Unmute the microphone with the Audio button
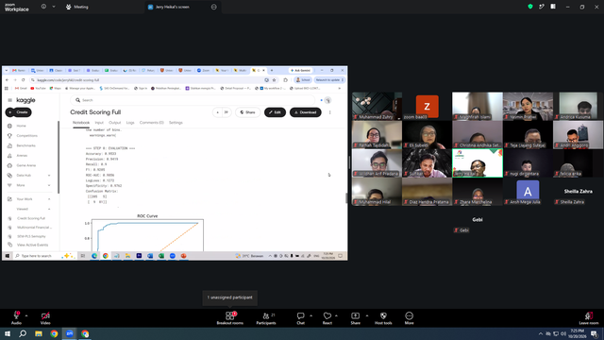The image size is (604, 340). click(16, 317)
